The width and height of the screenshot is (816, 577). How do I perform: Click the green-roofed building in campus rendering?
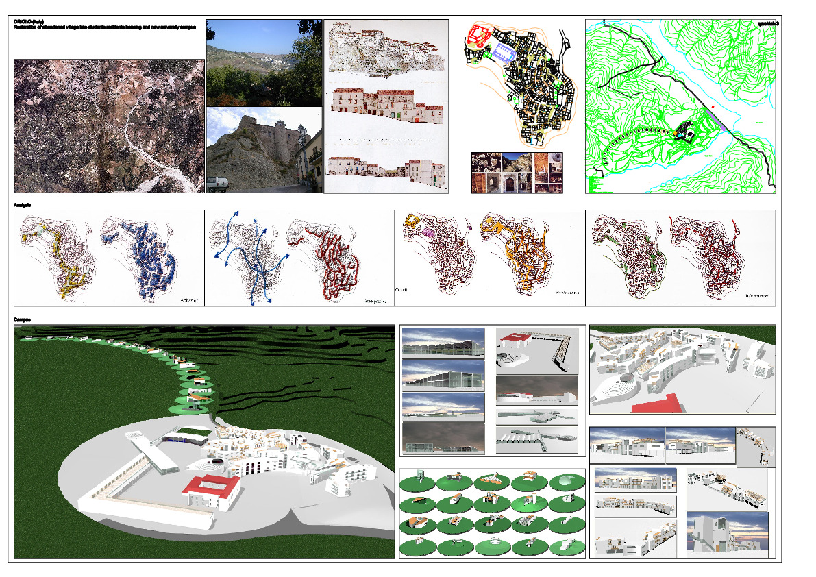click(187, 436)
